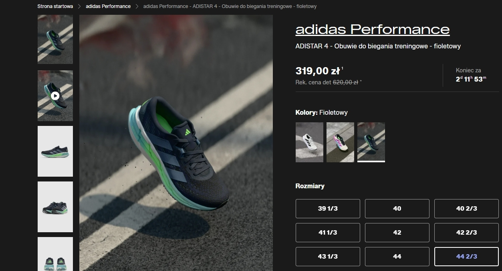502x271 pixels.
Task: Show the heel view thumbnail
Action: (55, 254)
